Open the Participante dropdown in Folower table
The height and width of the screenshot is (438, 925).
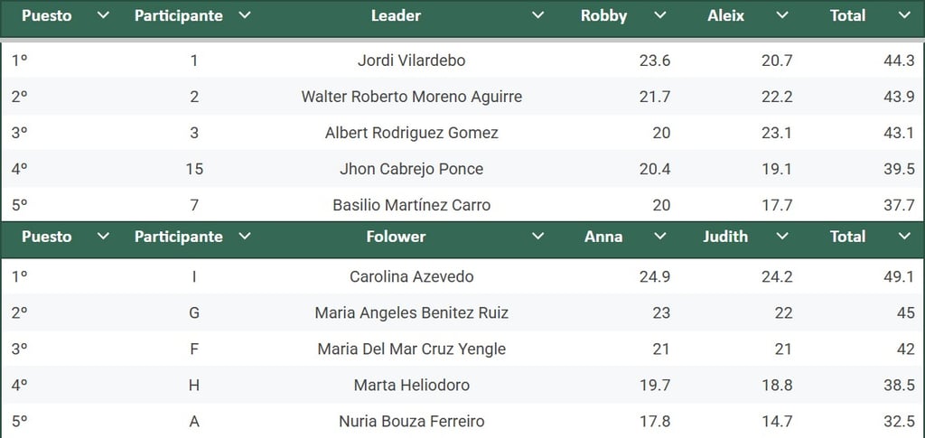244,237
